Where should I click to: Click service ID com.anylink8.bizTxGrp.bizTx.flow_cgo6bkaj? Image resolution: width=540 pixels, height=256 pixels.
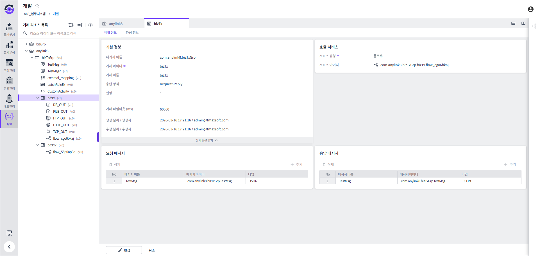pos(414,65)
